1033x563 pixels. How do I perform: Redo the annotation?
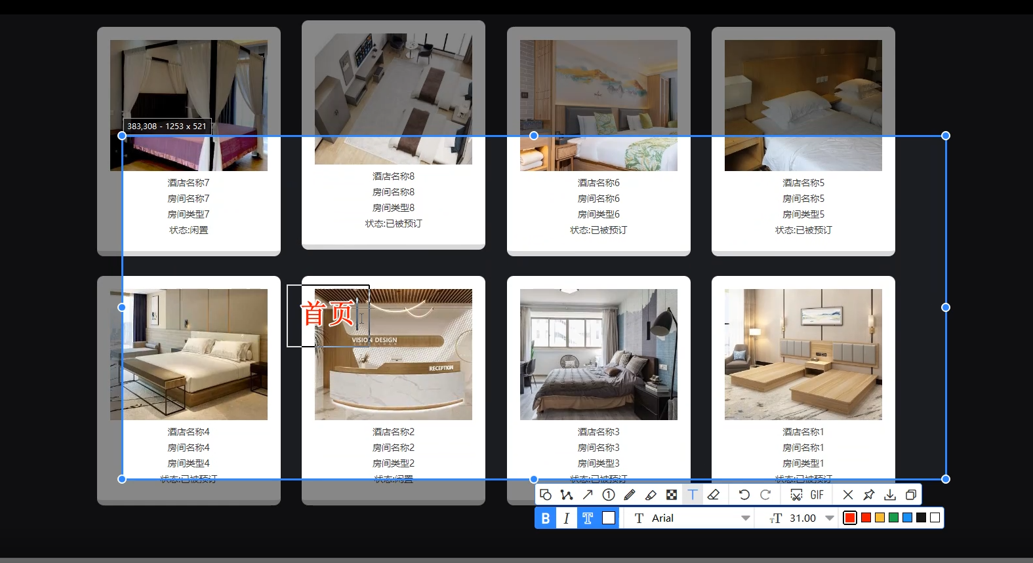765,495
